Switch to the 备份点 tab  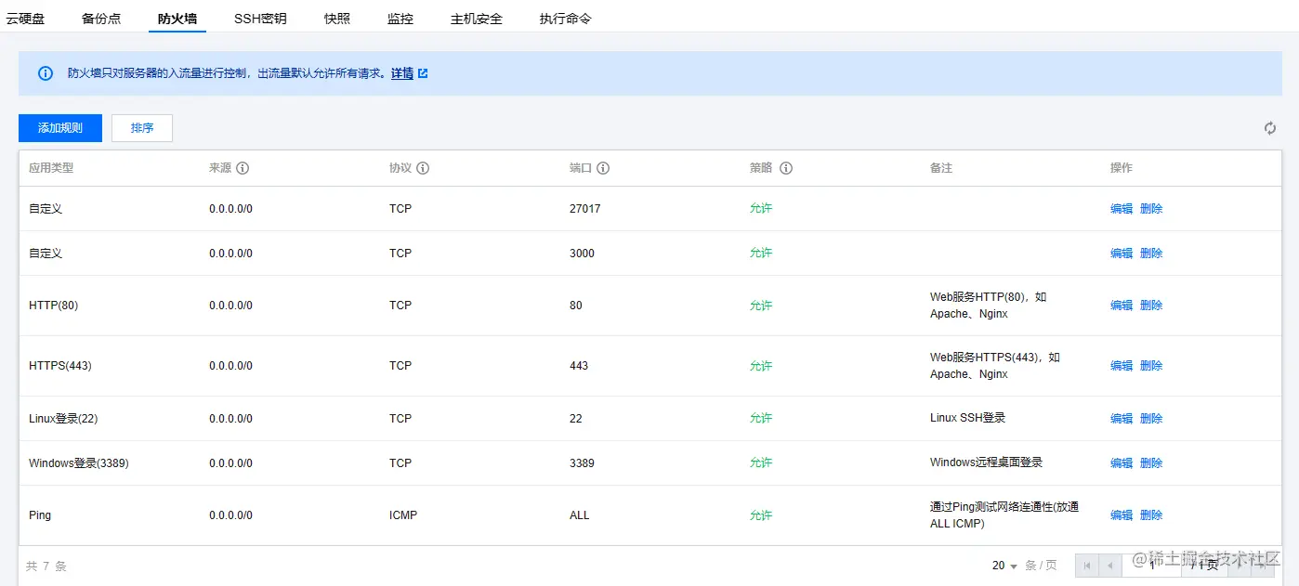point(101,19)
